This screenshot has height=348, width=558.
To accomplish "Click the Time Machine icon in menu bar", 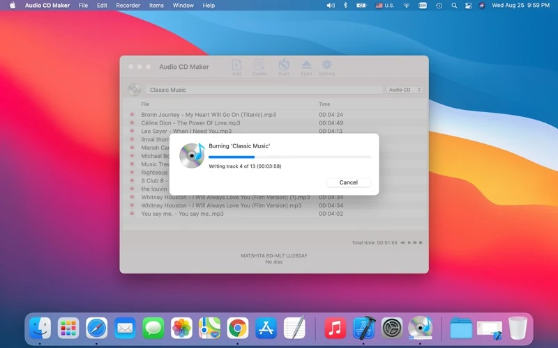I will coord(439,6).
